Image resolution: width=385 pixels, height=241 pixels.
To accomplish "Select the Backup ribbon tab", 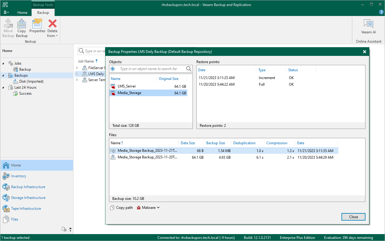I will click(43, 13).
